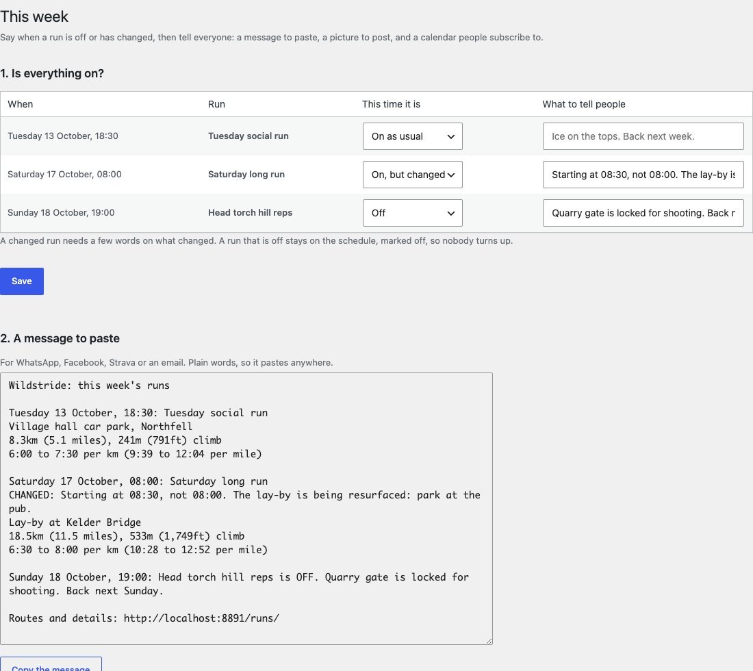Select the 'Tuesday 13 October, 18:30' cell
The image size is (753, 671).
click(63, 136)
